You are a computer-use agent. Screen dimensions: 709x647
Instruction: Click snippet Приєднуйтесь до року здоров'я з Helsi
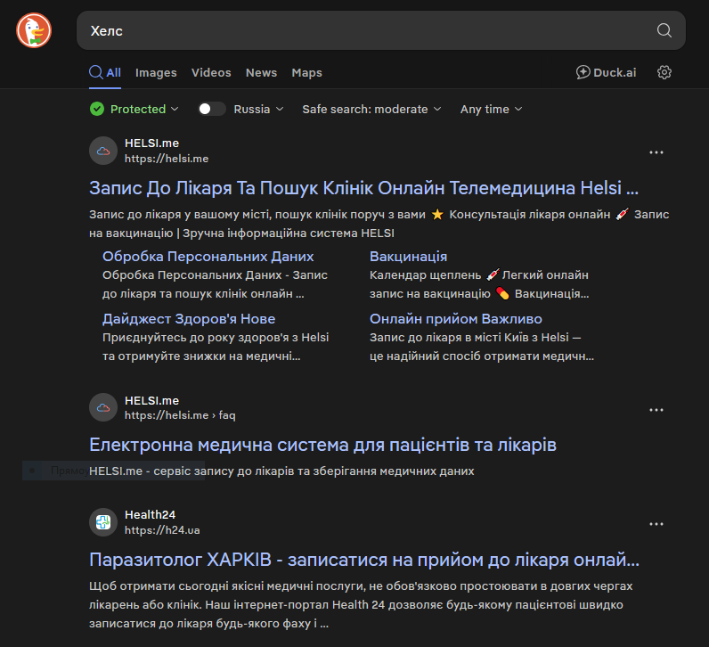coord(216,347)
